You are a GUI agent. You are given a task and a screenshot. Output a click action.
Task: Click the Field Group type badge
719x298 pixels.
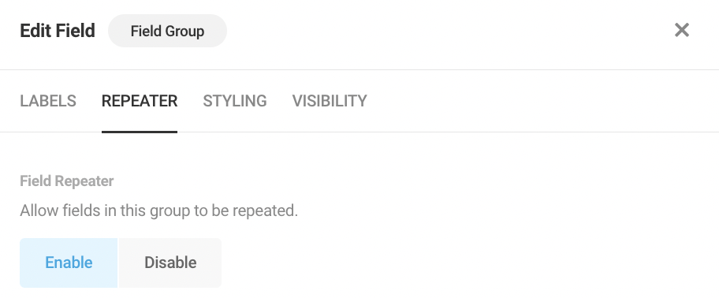tap(167, 31)
